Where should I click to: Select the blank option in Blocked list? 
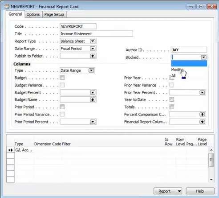189,63
